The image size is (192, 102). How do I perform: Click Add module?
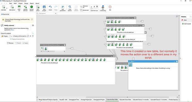186,24
